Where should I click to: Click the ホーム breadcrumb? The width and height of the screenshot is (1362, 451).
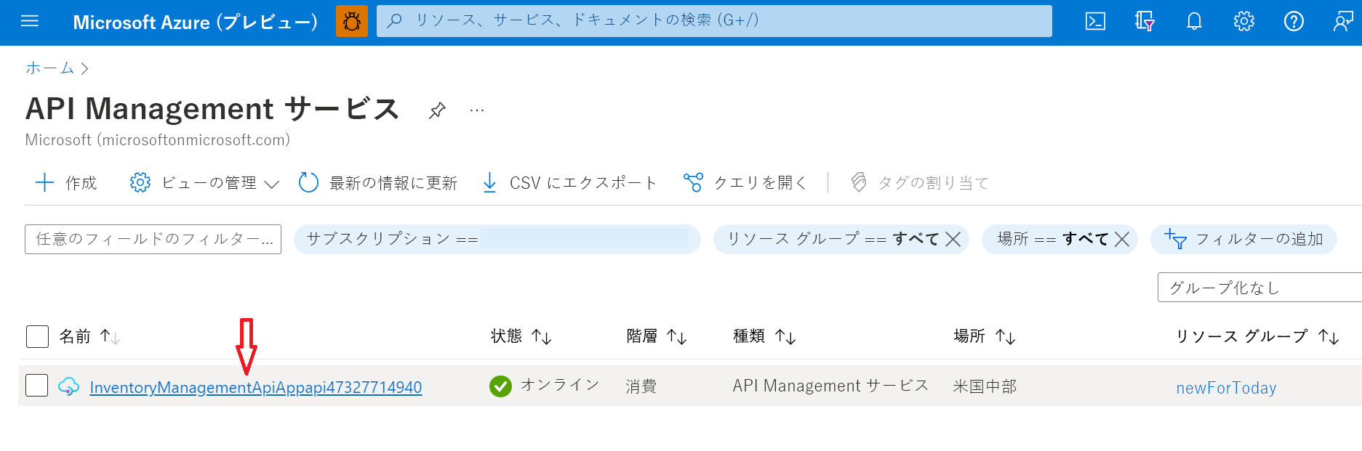pyautogui.click(x=49, y=68)
